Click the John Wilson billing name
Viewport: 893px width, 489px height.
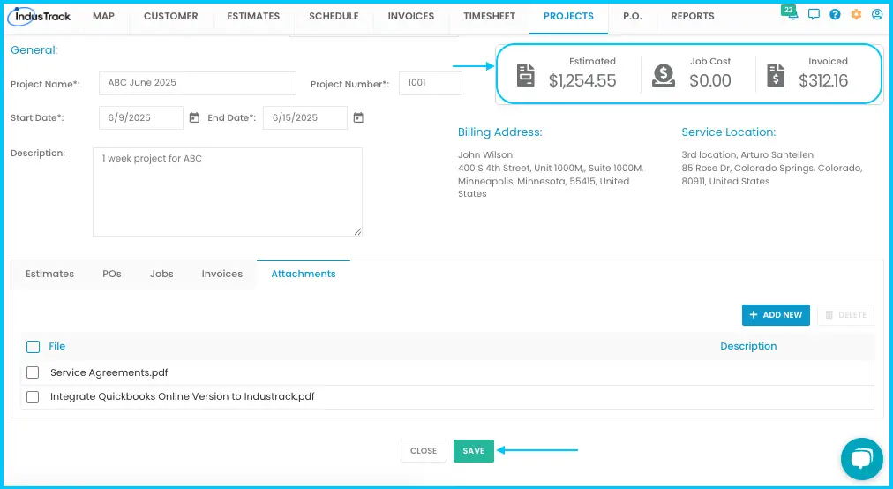[x=485, y=155]
